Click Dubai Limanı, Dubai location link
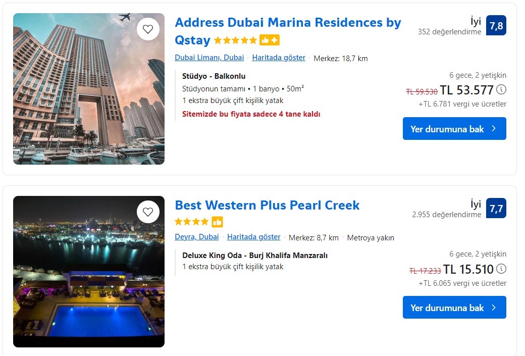Image resolution: width=525 pixels, height=356 pixels. pyautogui.click(x=209, y=58)
